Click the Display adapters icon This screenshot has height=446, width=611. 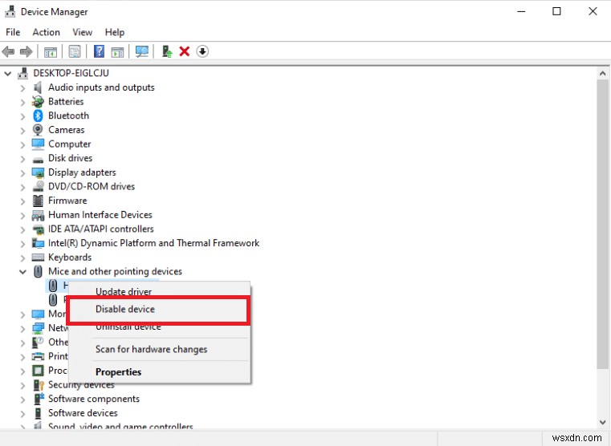pos(38,172)
